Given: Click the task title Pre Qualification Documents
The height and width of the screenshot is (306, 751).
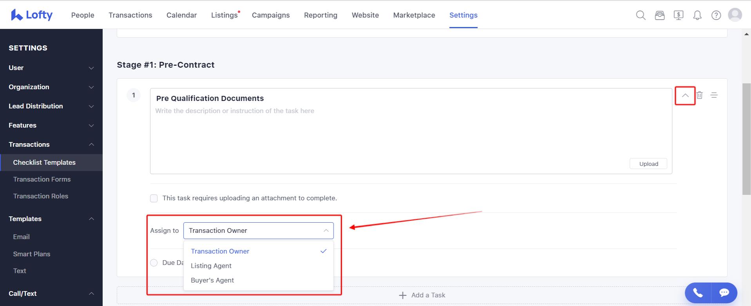Looking at the screenshot, I should (x=210, y=98).
